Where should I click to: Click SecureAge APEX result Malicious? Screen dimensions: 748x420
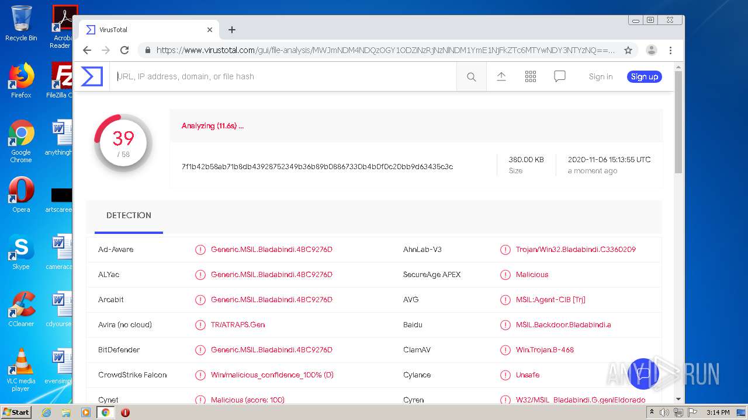[532, 275]
